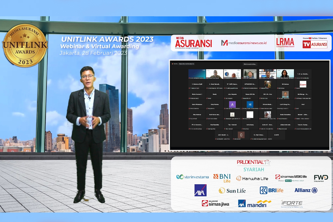Click the Prudential Syariah sponsor logo
This screenshot has width=333, height=222.
(x=254, y=166)
